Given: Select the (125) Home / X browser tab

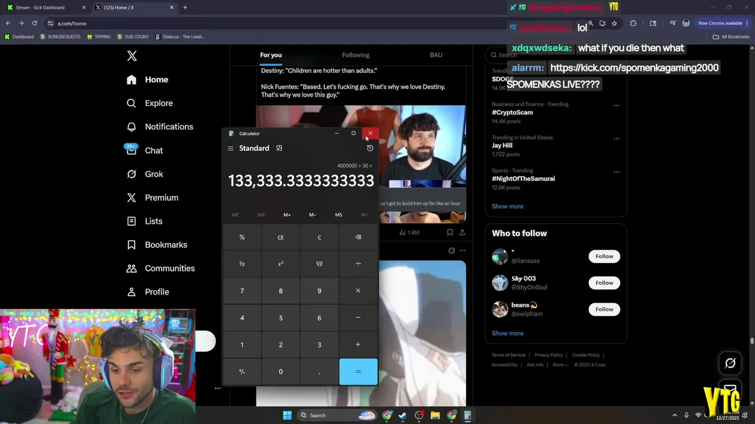Looking at the screenshot, I should tap(133, 8).
